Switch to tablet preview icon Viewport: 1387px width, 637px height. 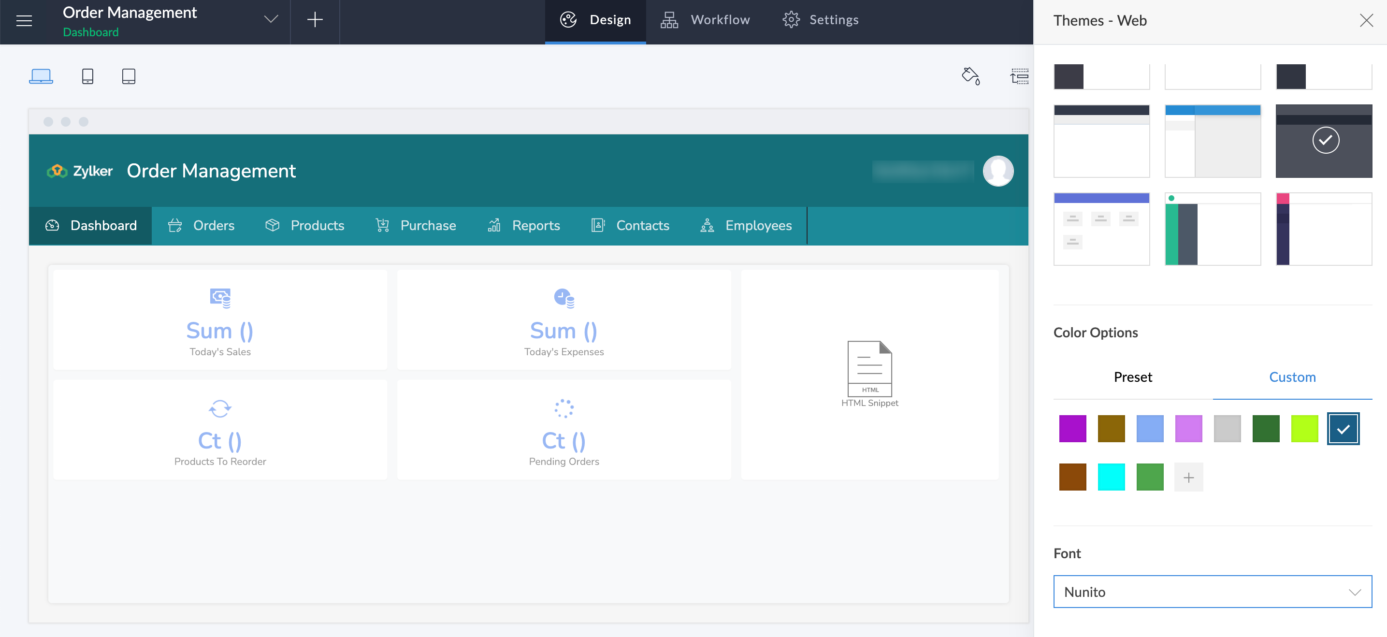(x=129, y=76)
